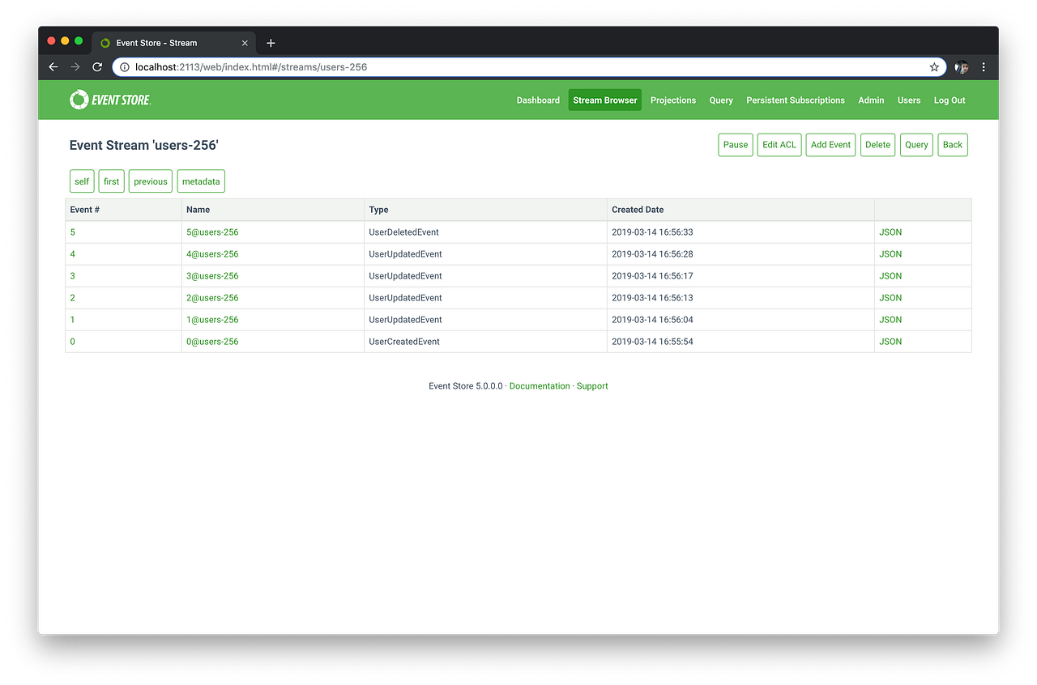Open Edit ACL for the stream
The width and height of the screenshot is (1037, 685).
click(779, 144)
